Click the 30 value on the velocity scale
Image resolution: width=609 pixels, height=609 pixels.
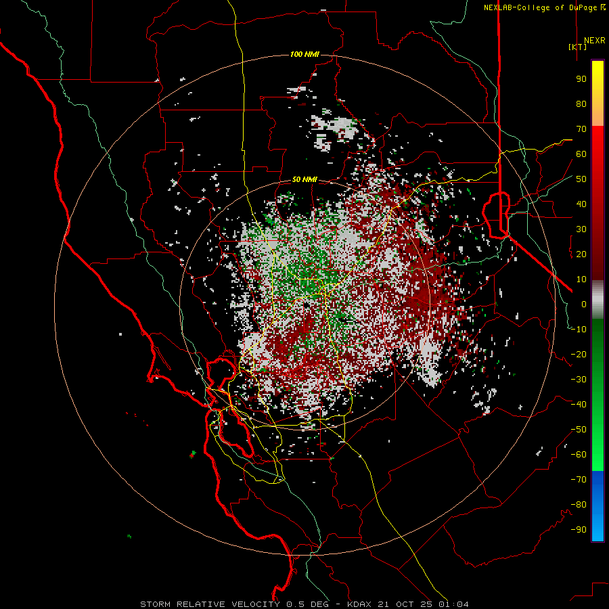581,229
